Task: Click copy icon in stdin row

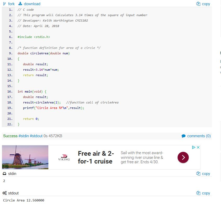Action: tap(198, 173)
